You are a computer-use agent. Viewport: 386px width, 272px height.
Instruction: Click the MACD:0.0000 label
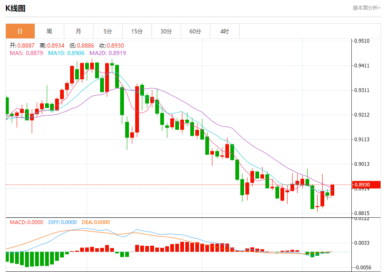(27, 222)
